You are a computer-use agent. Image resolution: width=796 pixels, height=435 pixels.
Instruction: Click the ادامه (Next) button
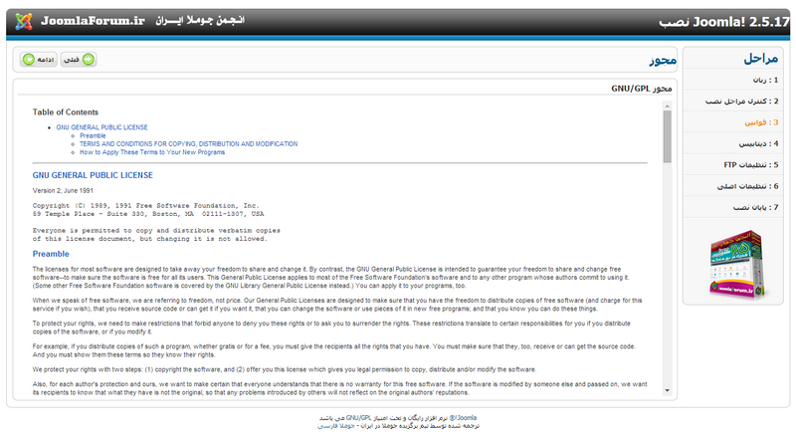[x=39, y=60]
